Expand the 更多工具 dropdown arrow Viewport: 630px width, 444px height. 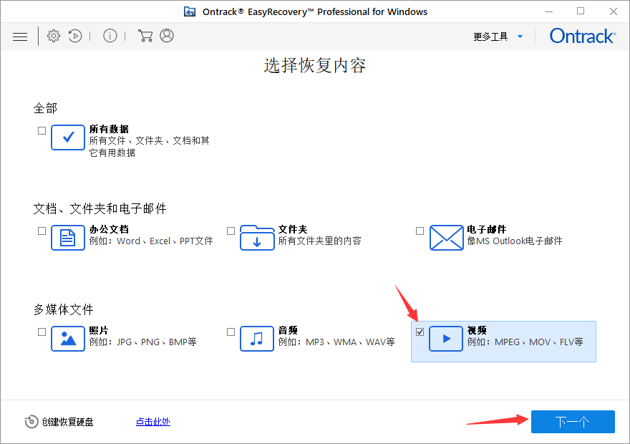520,37
